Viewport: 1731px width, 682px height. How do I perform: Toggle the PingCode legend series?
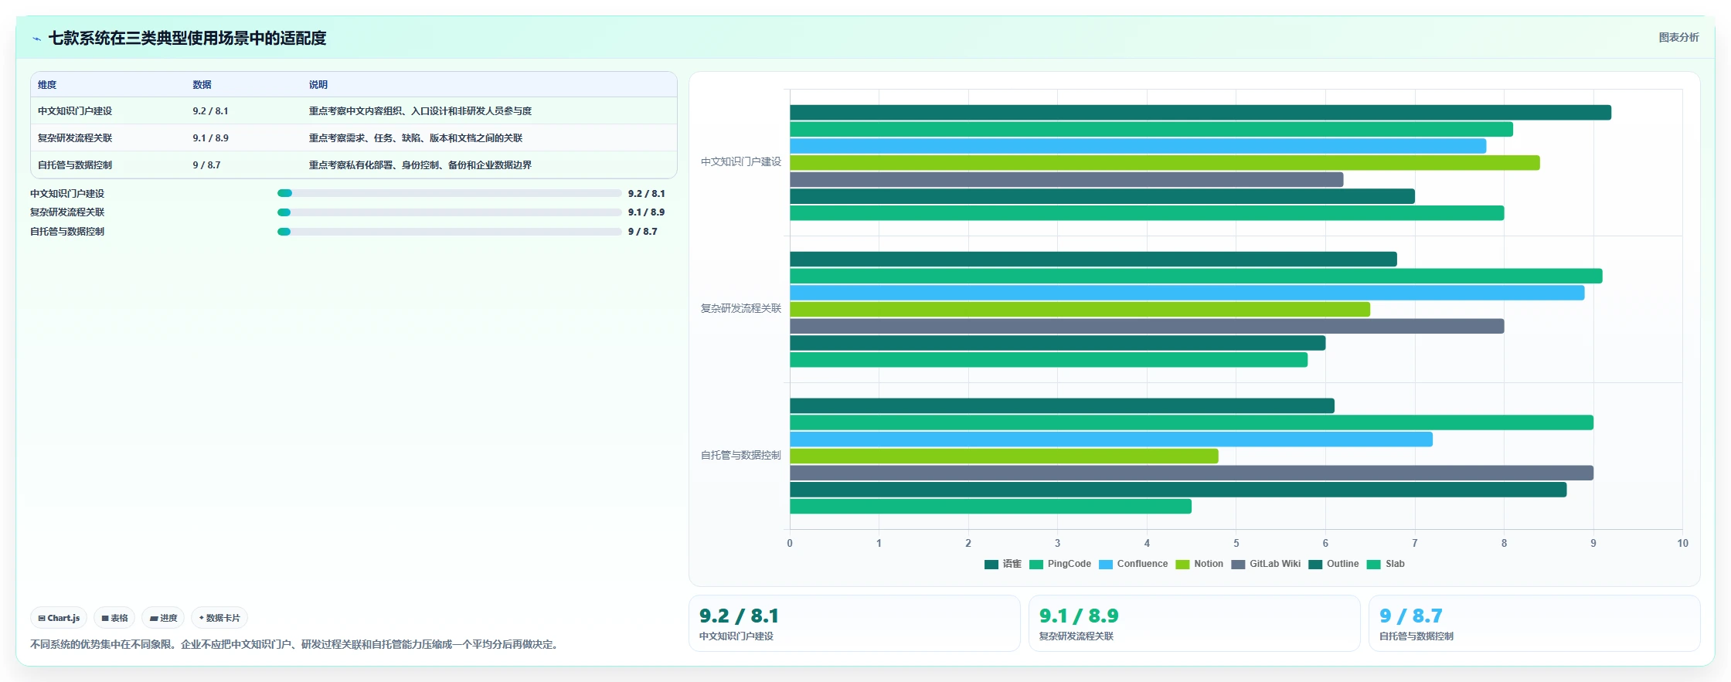[1059, 564]
